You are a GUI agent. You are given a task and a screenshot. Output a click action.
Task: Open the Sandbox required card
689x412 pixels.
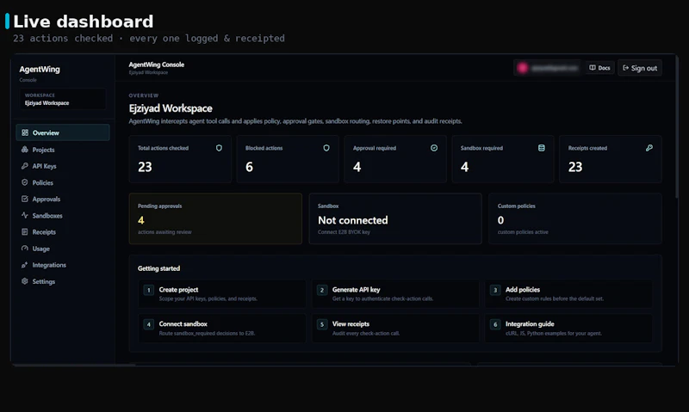point(503,159)
